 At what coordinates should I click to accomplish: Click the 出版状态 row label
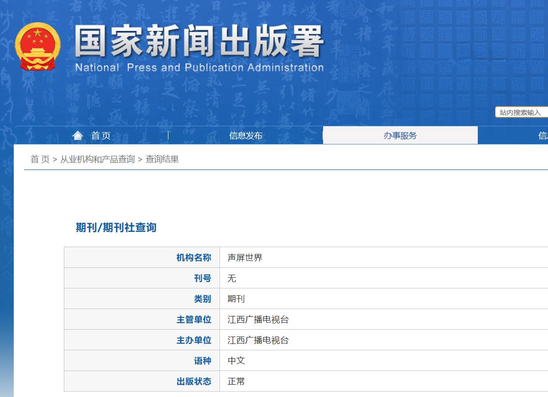click(193, 381)
